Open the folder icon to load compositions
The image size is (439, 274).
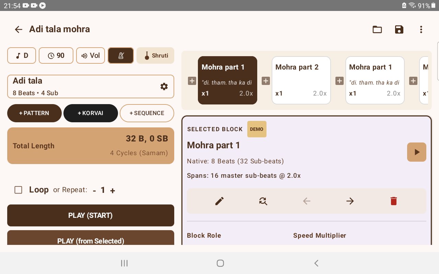coord(377,29)
